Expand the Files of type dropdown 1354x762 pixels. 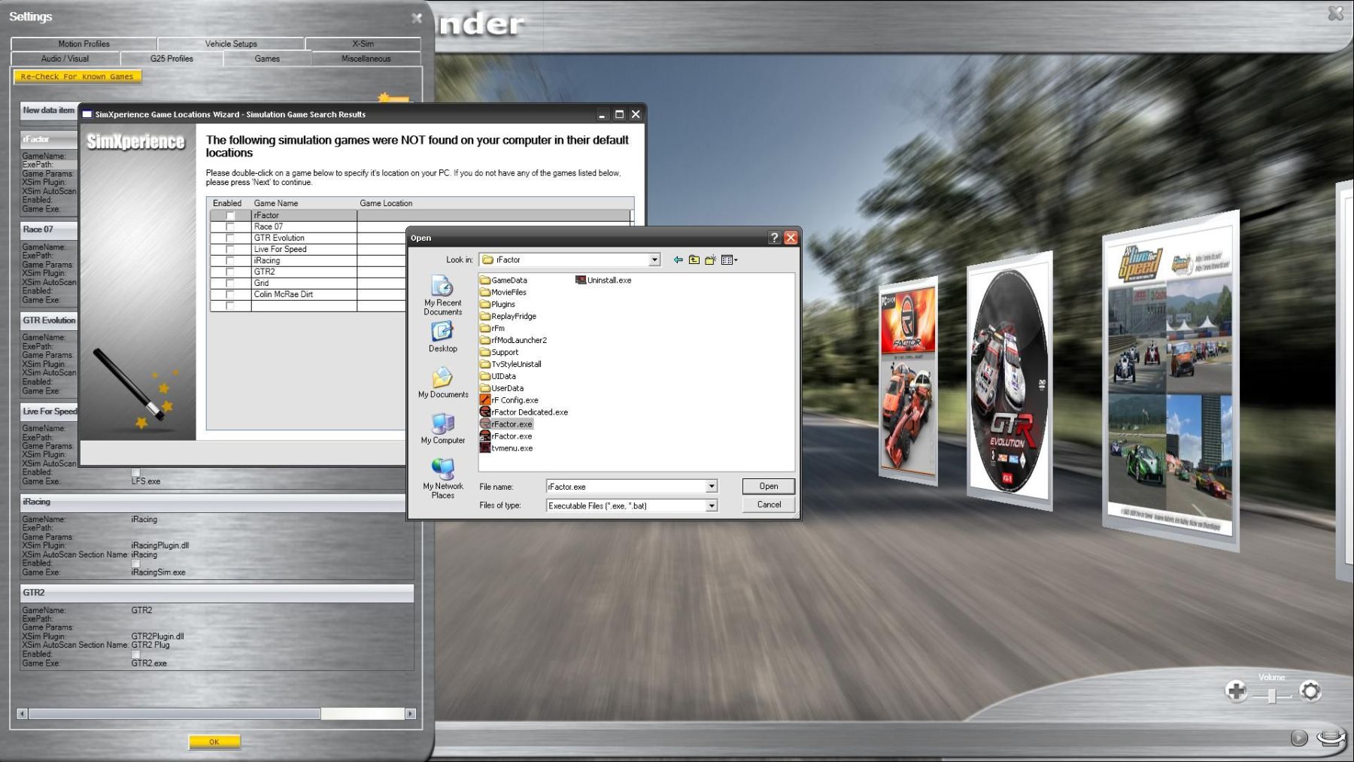(x=711, y=505)
